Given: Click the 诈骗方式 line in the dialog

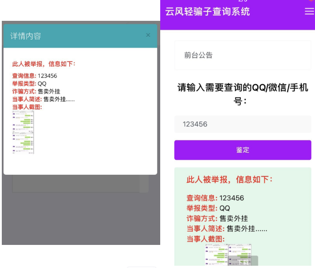Looking at the screenshot, I should 36,91.
